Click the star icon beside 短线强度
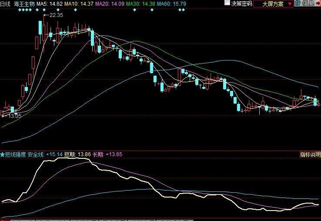321x221 pixels. pos(3,154)
